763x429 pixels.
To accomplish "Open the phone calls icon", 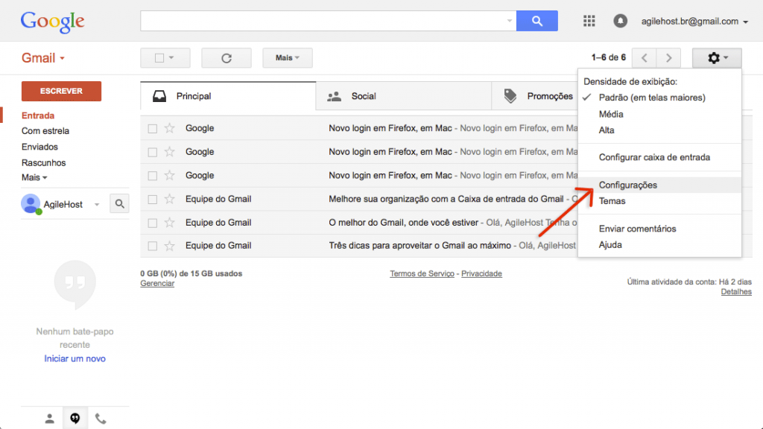I will pos(101,419).
